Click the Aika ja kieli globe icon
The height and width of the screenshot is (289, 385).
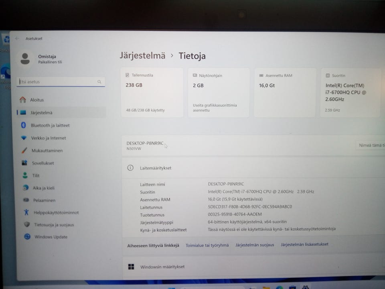click(x=26, y=188)
